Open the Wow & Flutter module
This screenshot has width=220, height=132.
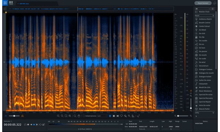point(202,109)
